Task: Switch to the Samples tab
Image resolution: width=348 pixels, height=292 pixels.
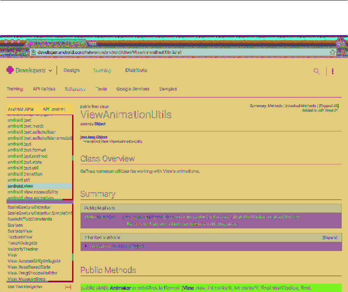Action: coord(168,89)
